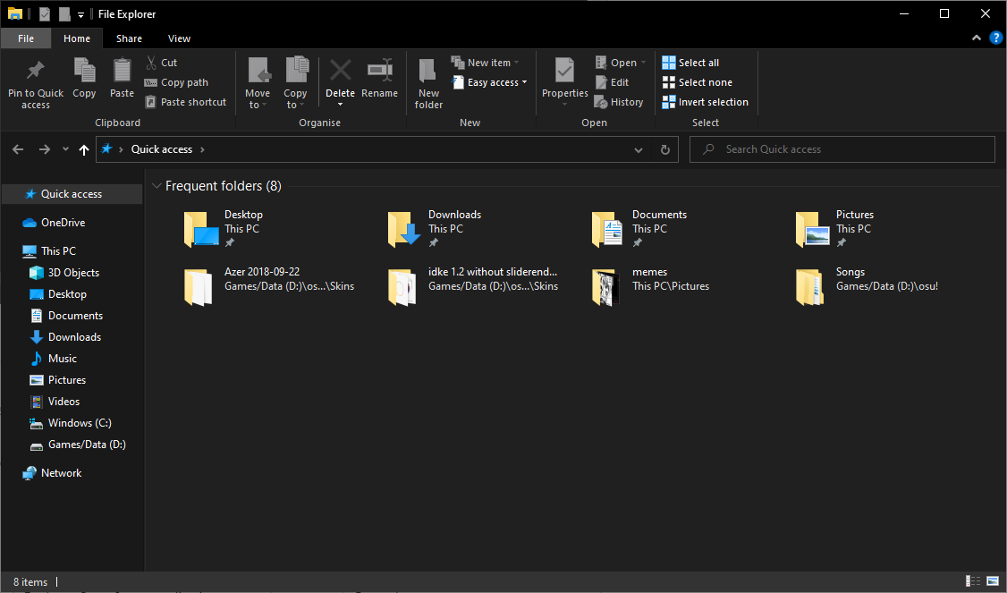
Task: Click the Edit command in ribbon
Action: 612,82
